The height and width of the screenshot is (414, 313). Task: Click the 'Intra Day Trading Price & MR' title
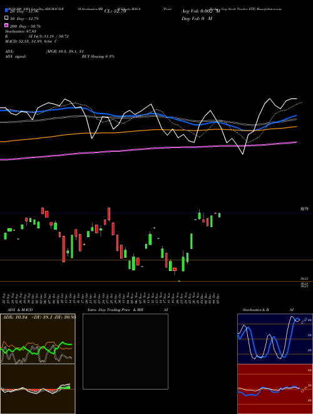pos(115,310)
